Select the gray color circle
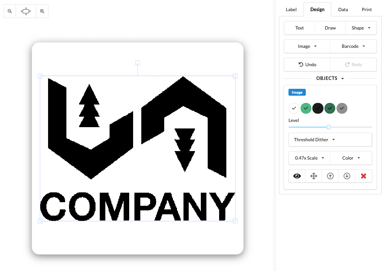 pos(342,108)
